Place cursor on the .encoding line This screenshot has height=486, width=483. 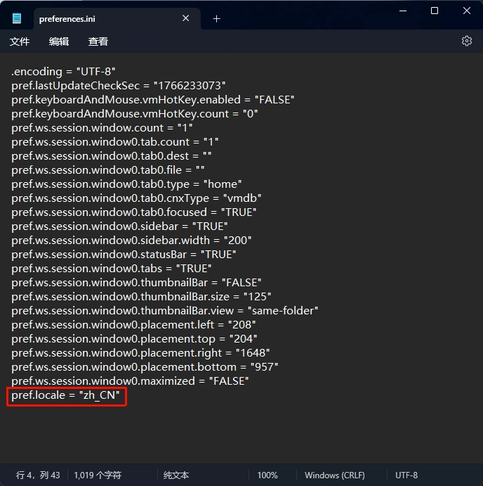click(x=63, y=72)
